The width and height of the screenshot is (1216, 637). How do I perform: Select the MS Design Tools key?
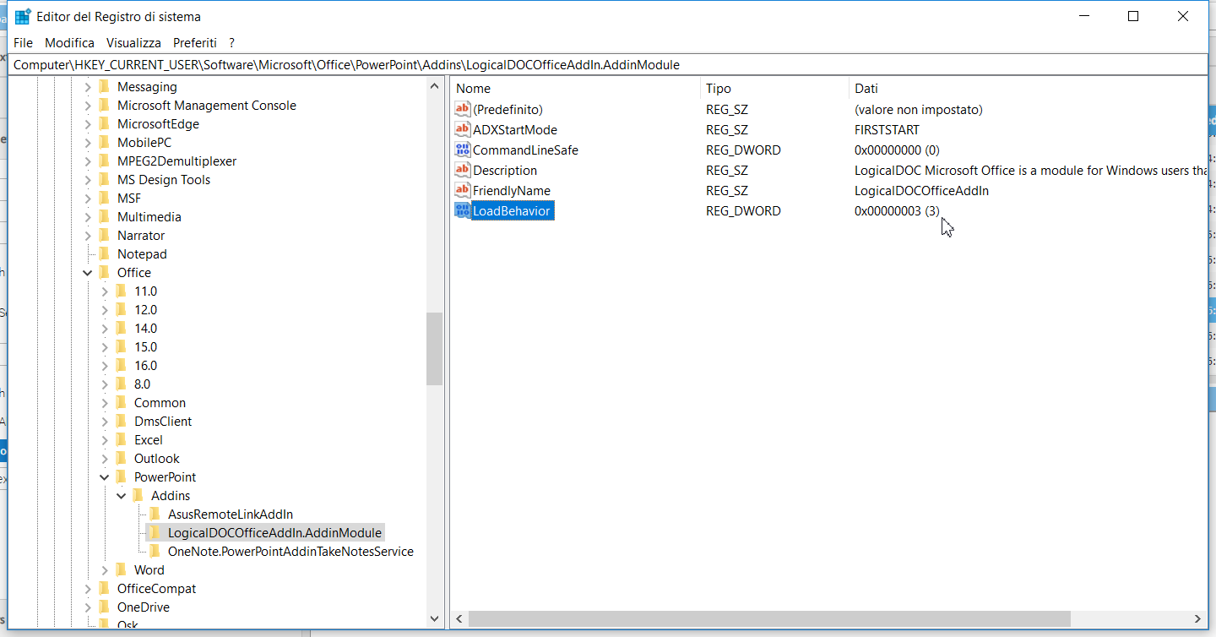click(x=164, y=179)
